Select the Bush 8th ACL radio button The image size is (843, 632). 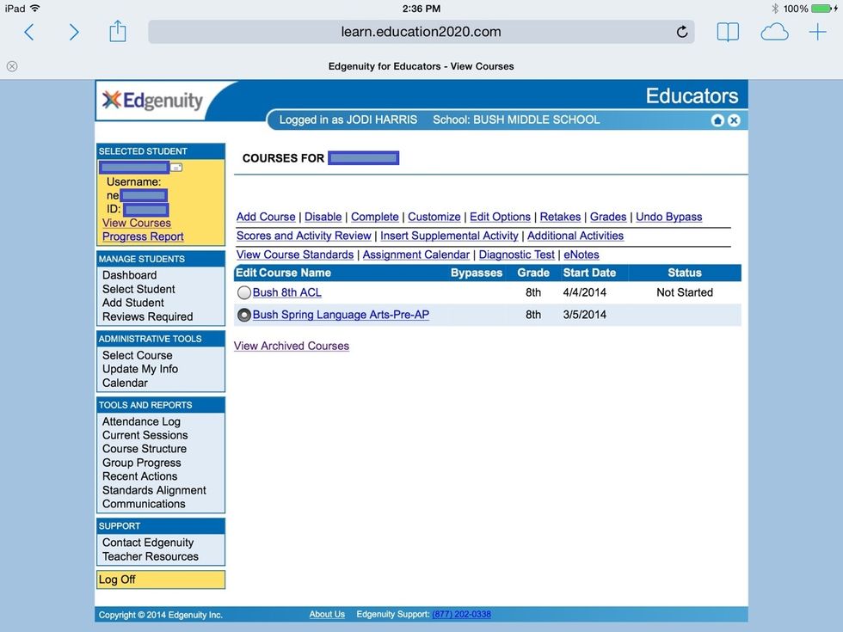click(244, 292)
